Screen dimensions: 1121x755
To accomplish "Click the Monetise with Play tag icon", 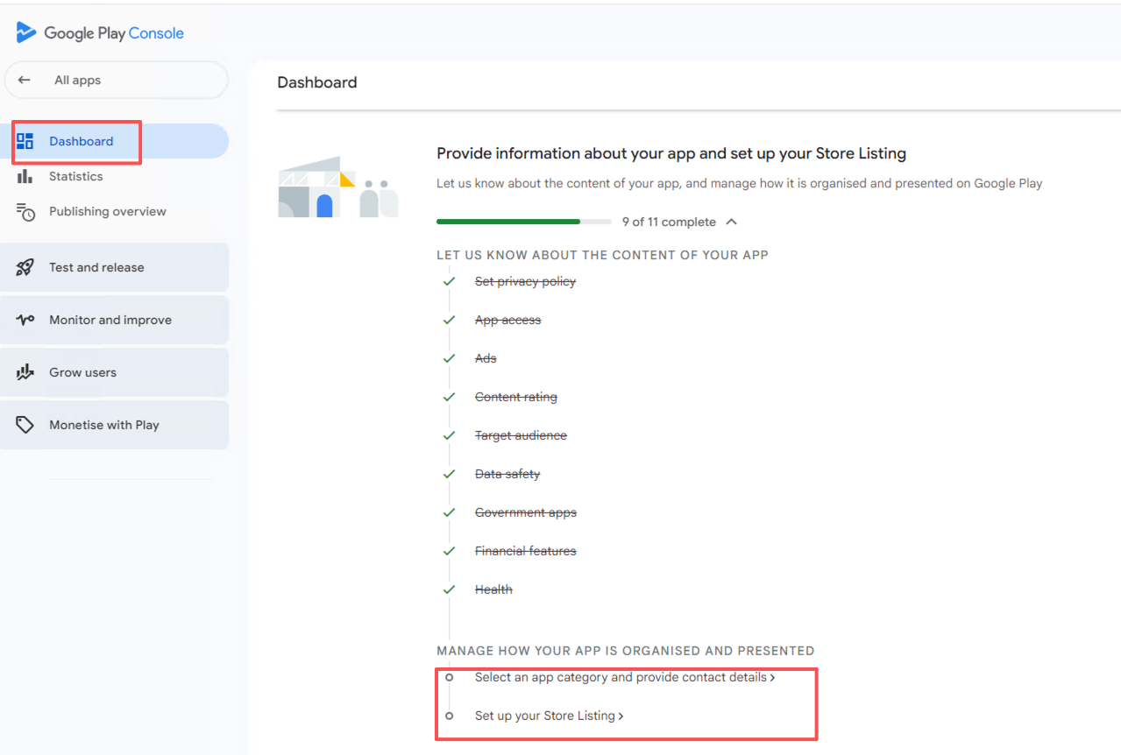I will coord(25,425).
